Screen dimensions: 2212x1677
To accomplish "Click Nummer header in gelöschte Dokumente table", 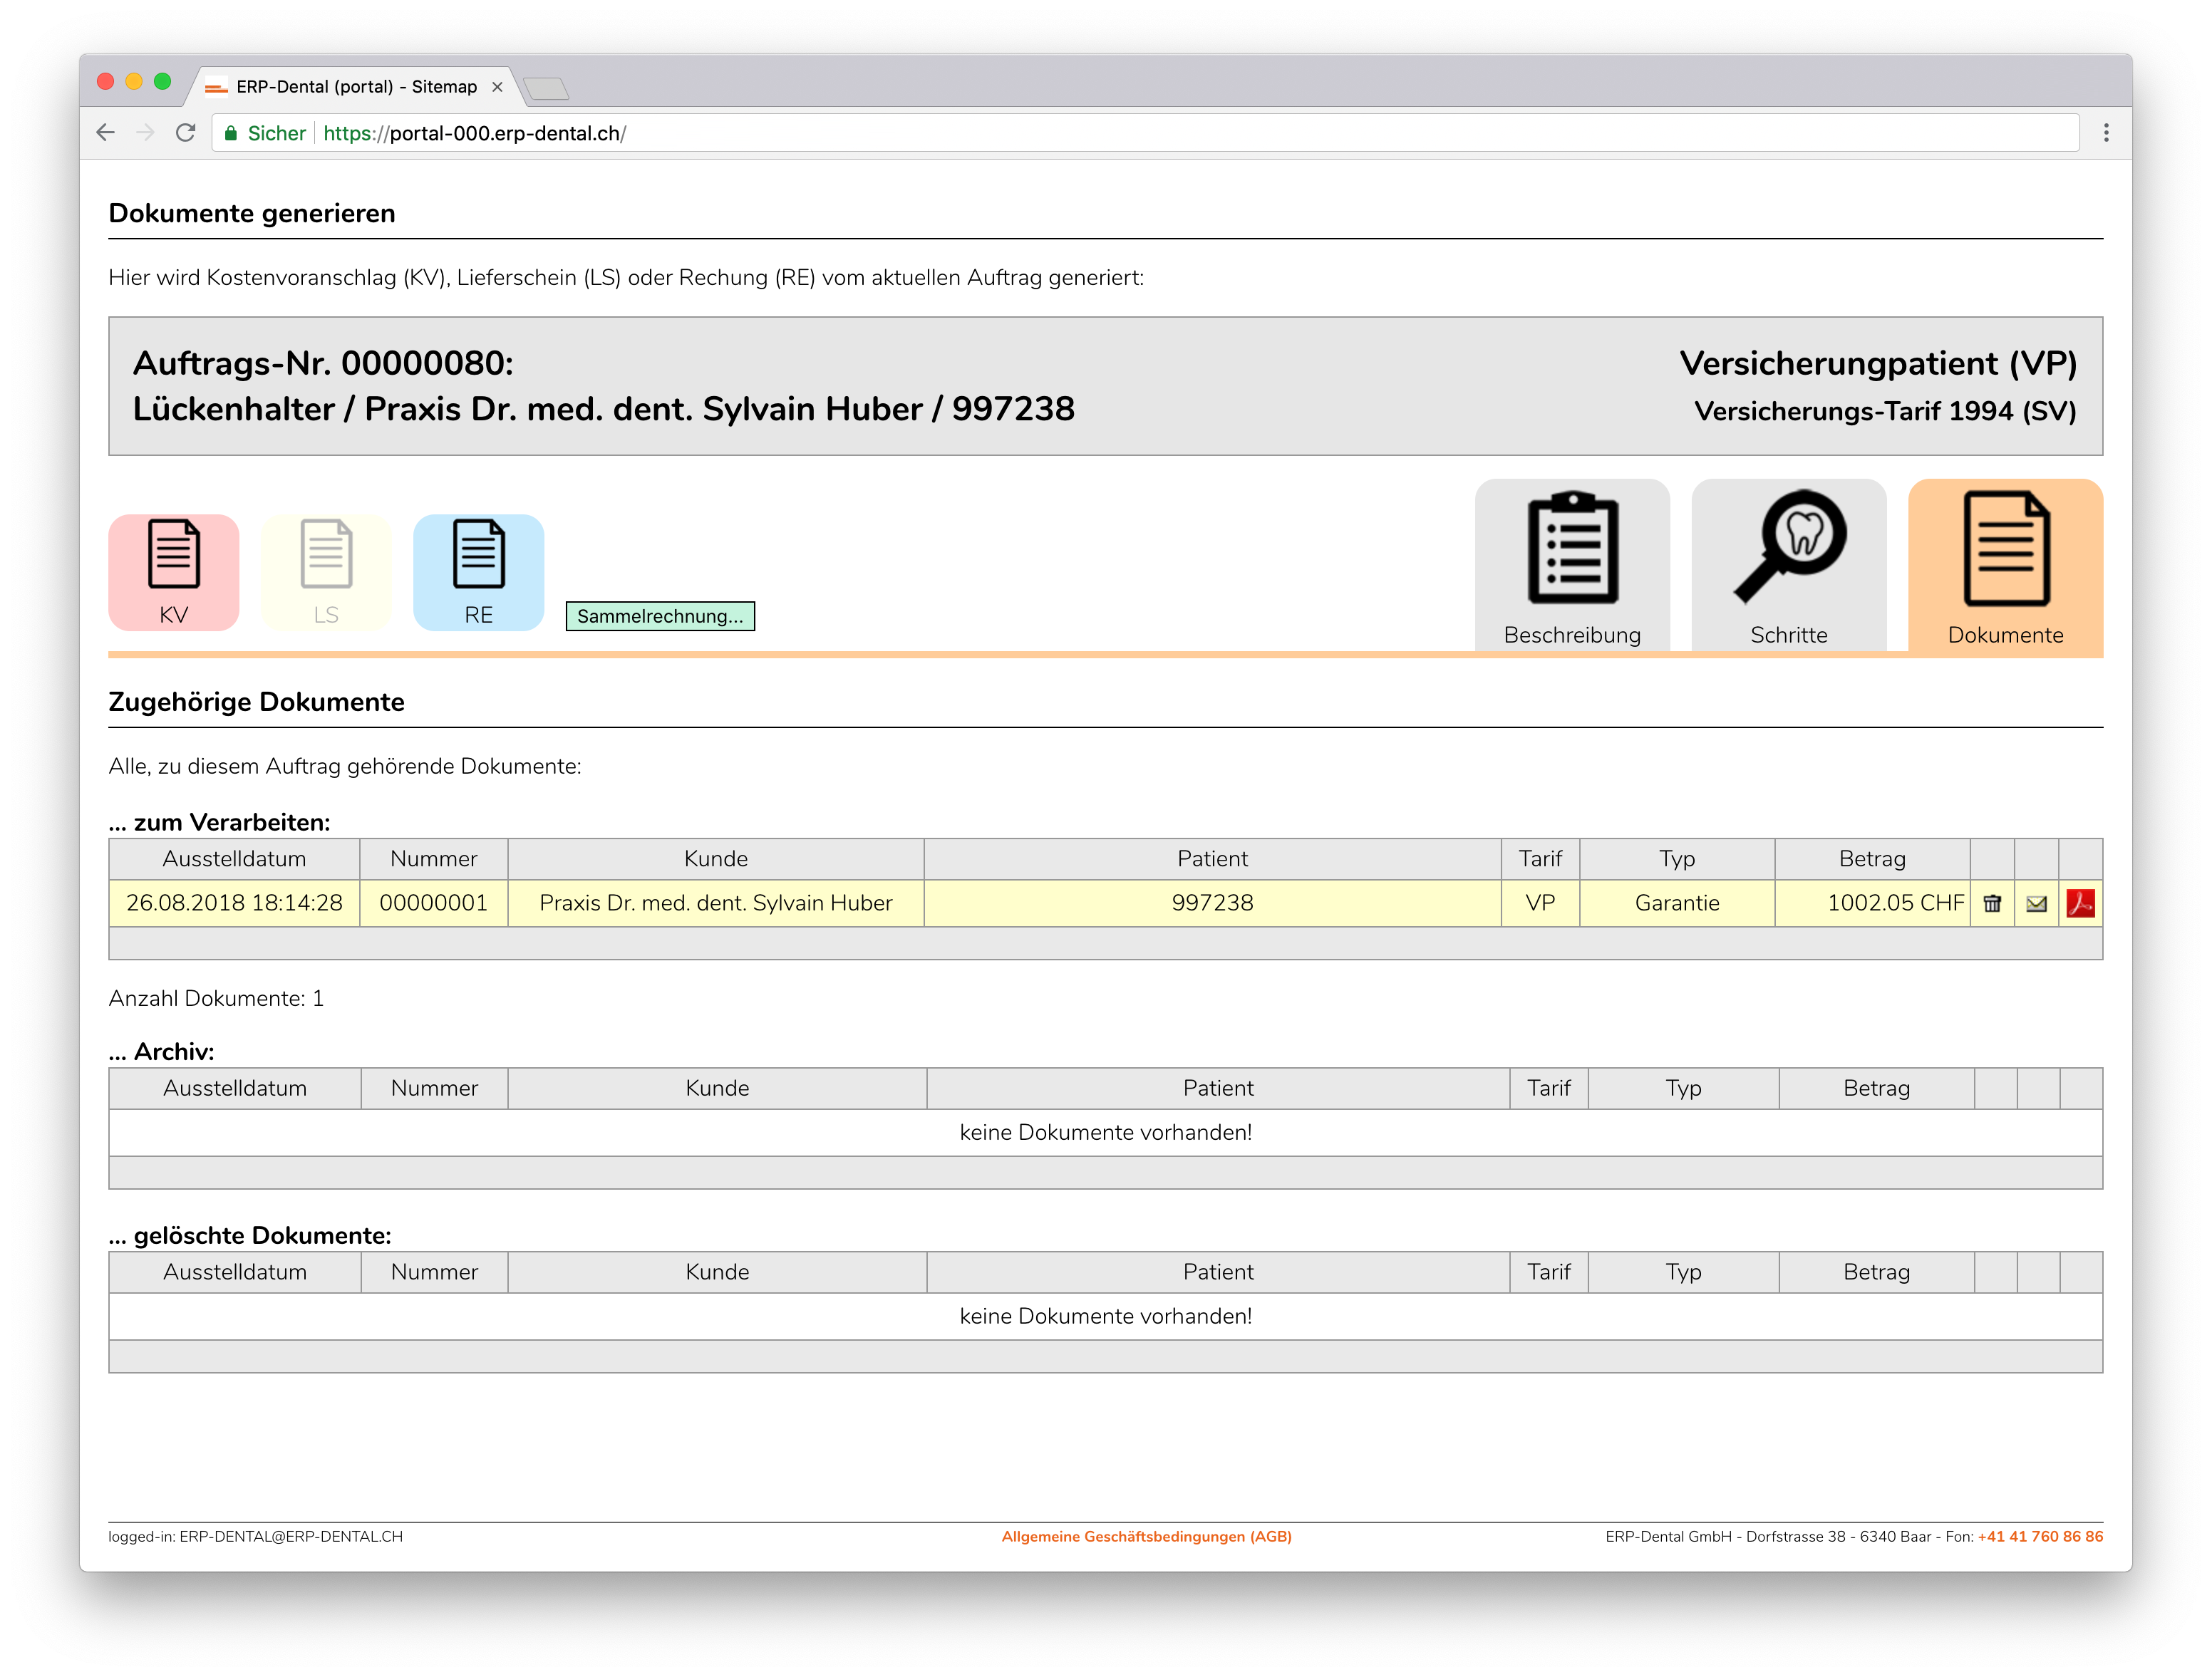I will pyautogui.click(x=434, y=1271).
